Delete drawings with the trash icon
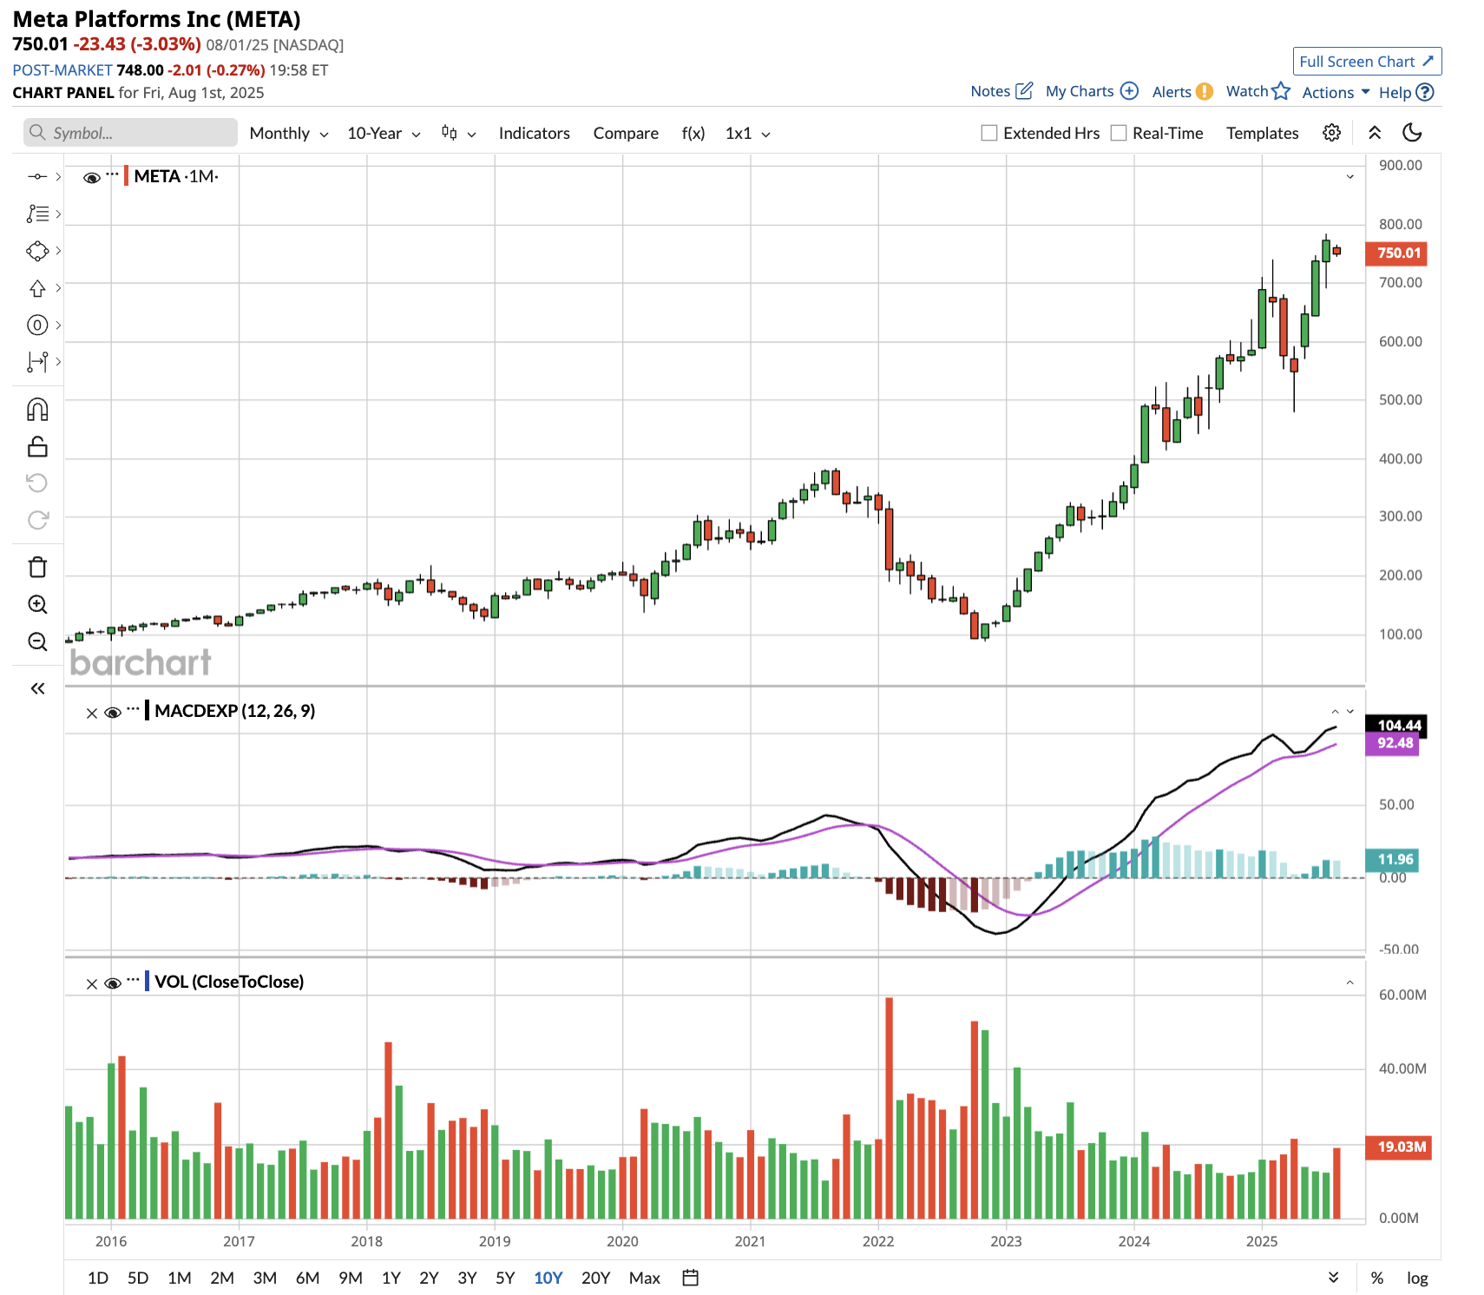Viewport: 1484px width, 1295px height. 37,567
